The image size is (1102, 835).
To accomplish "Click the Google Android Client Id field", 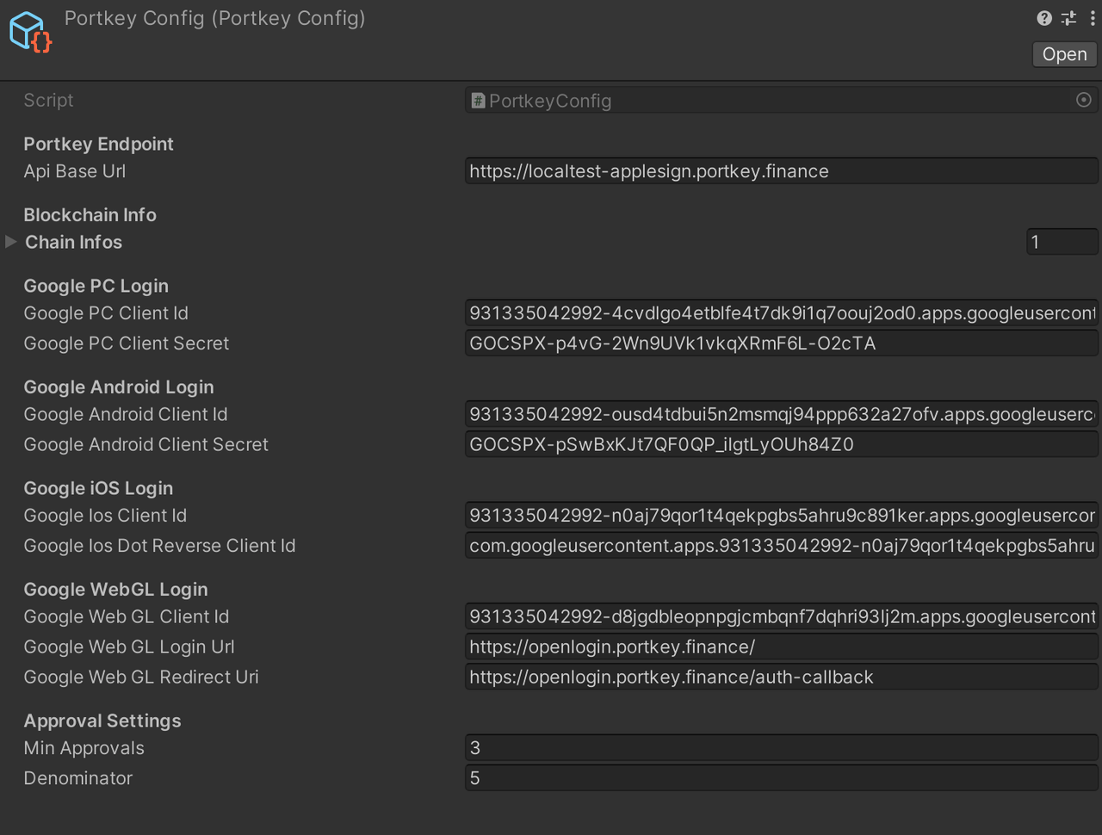I will click(x=782, y=414).
